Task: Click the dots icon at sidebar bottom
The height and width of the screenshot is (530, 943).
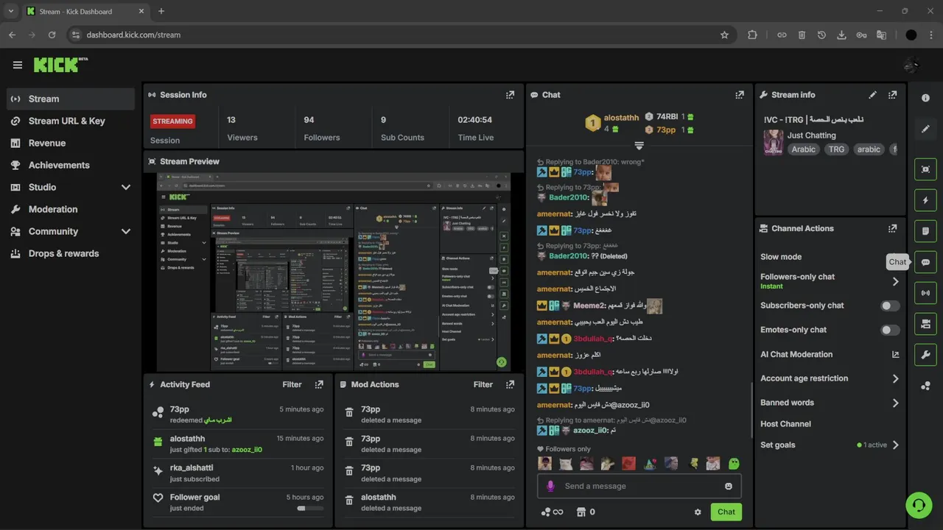Action: (926, 386)
